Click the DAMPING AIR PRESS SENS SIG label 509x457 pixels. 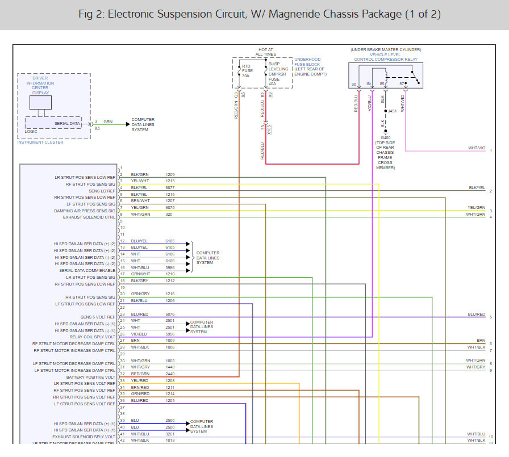pyautogui.click(x=85, y=211)
